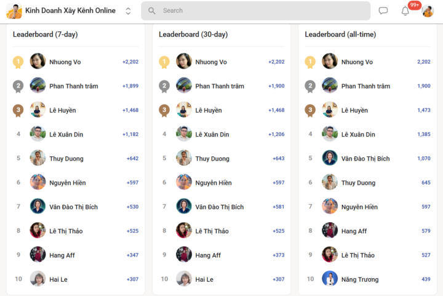Click Năng Trương avatar in all-time leaderboard
443x296 pixels.
click(330, 279)
